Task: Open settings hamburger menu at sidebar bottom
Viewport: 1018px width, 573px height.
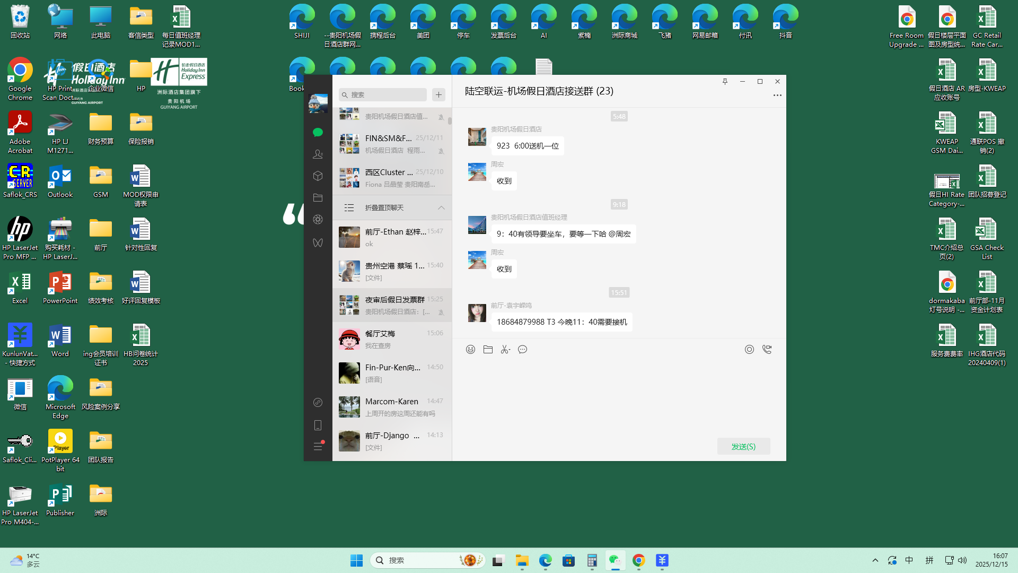Action: [318, 447]
